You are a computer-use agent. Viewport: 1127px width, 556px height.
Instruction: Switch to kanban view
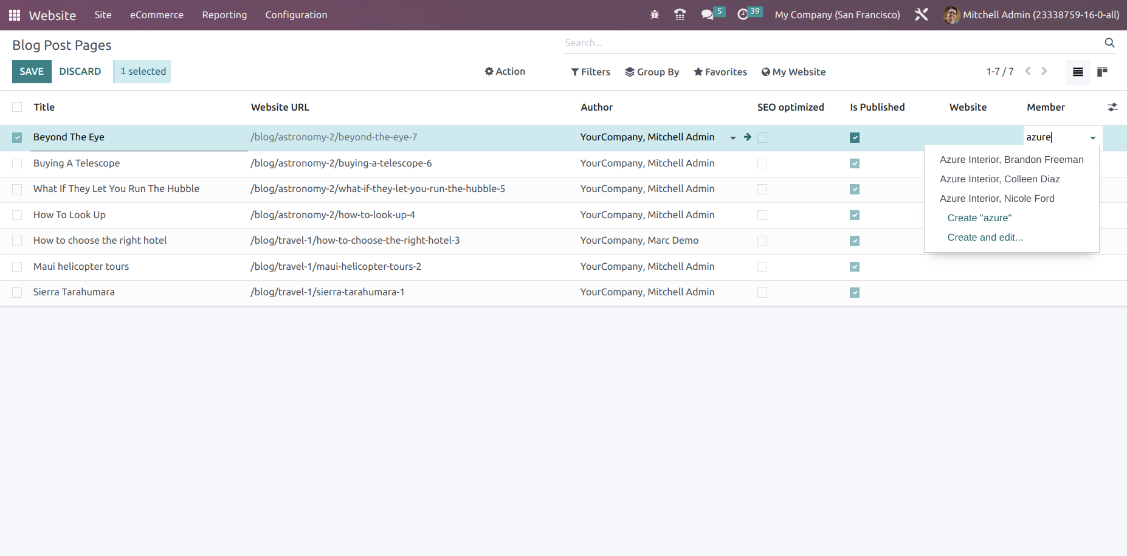coord(1102,72)
